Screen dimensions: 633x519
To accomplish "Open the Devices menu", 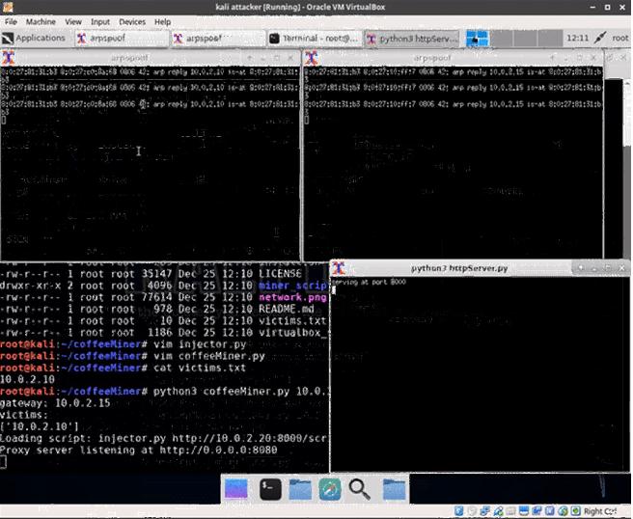I will (132, 22).
